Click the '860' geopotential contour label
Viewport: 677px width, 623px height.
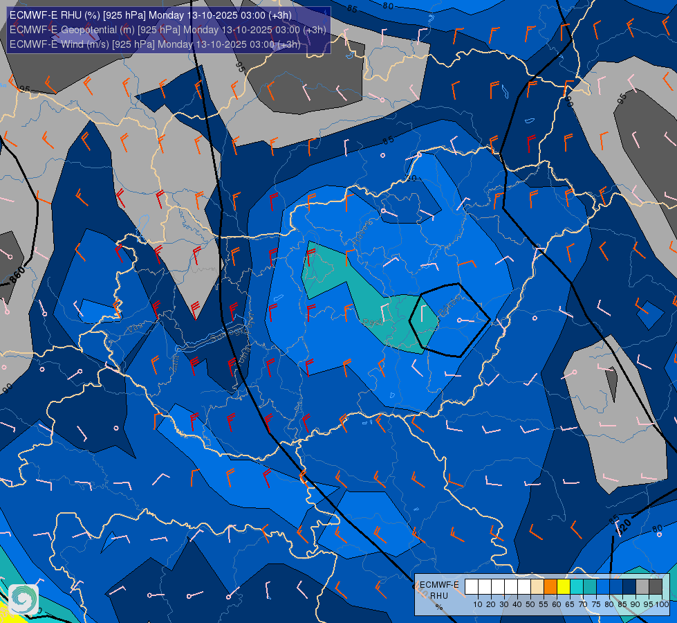[18, 276]
